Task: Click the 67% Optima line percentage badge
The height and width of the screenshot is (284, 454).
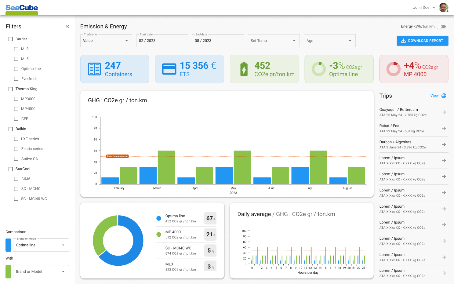Action: tap(210, 218)
